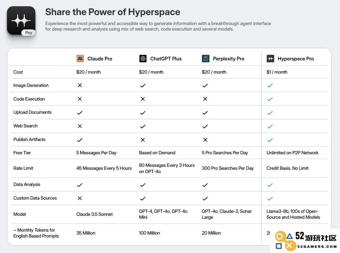
Task: Click the '5 Pro Searches Per Day' cell
Action: 225,153
